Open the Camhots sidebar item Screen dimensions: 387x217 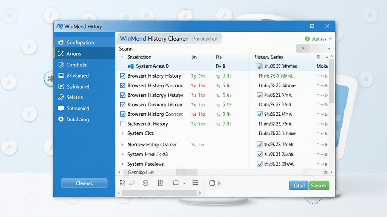tap(84, 65)
